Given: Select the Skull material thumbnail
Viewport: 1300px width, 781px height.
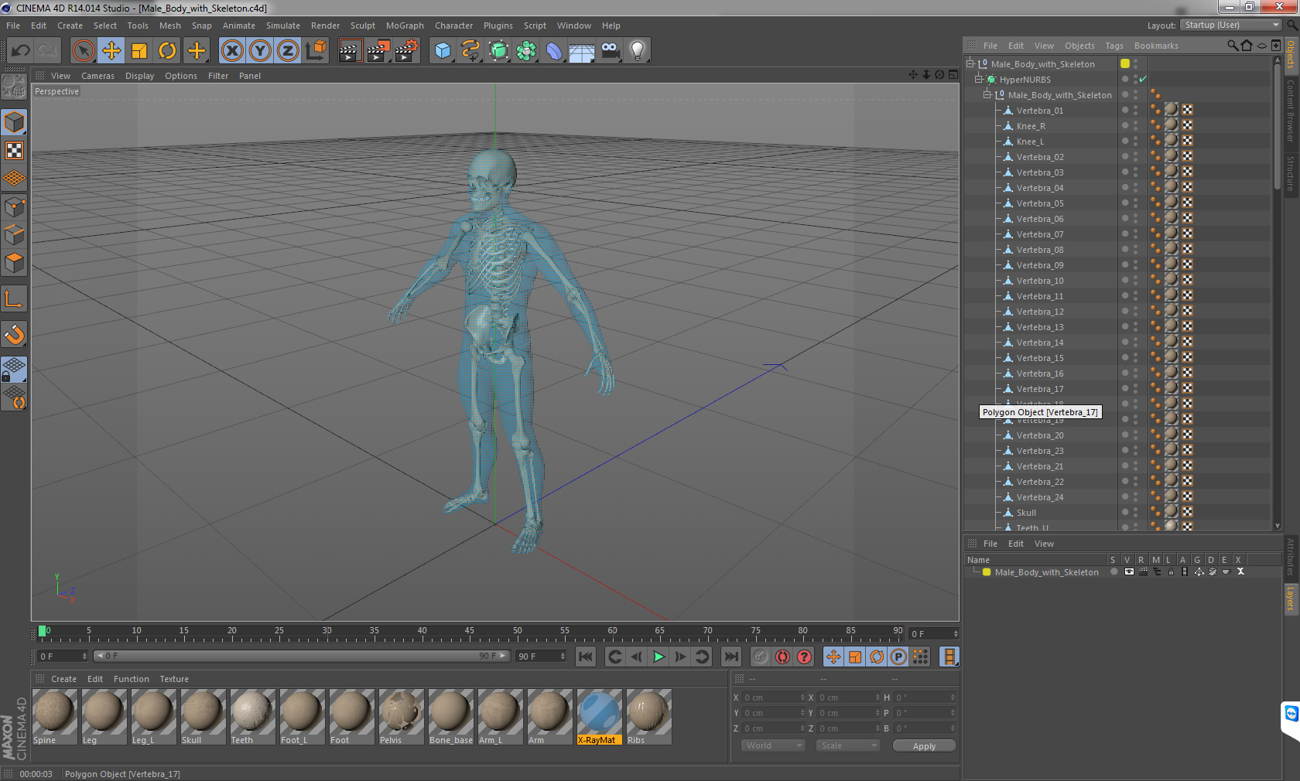Looking at the screenshot, I should [203, 717].
